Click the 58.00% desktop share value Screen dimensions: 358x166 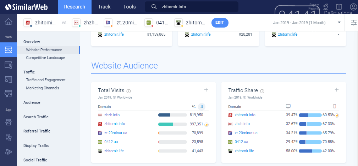point(292,151)
